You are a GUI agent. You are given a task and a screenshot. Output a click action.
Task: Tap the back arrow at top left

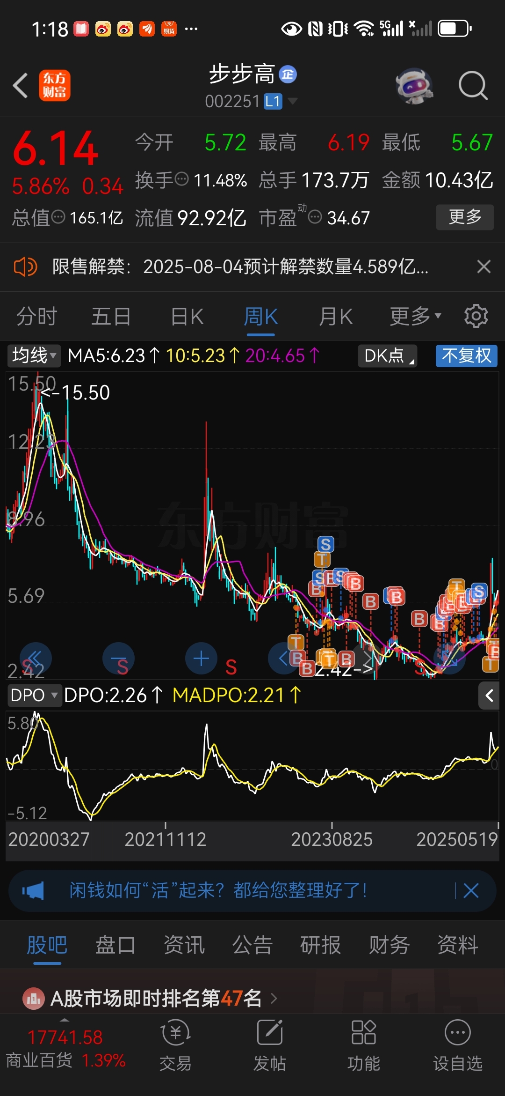tap(21, 86)
